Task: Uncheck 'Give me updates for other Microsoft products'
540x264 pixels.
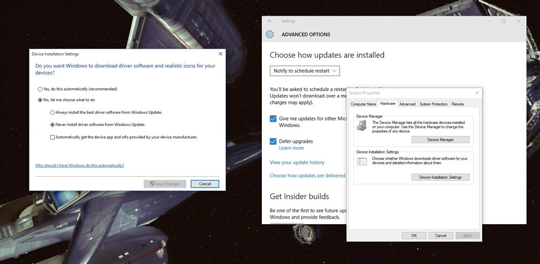Action: click(273, 119)
